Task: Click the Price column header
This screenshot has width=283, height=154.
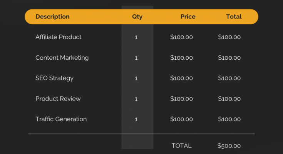Action: click(188, 17)
